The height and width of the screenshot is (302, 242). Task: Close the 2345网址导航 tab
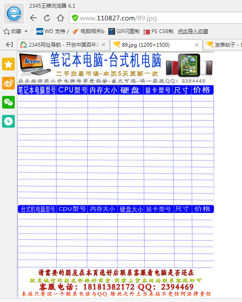[103, 45]
